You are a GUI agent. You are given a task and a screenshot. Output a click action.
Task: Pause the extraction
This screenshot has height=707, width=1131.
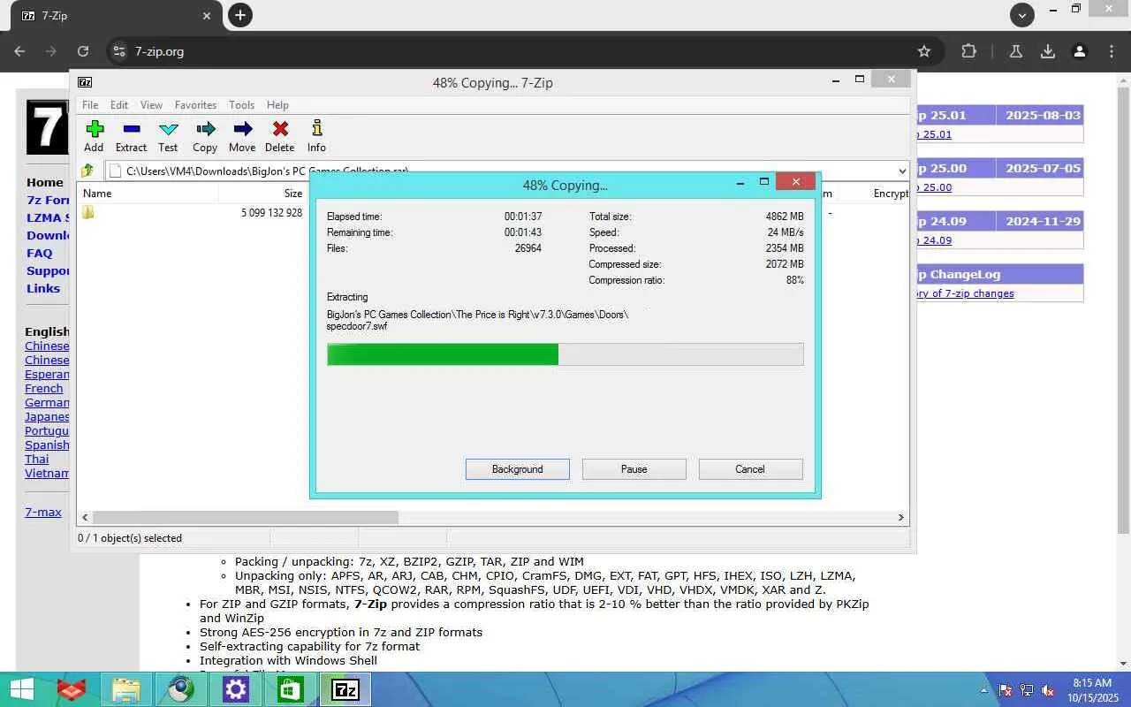634,469
